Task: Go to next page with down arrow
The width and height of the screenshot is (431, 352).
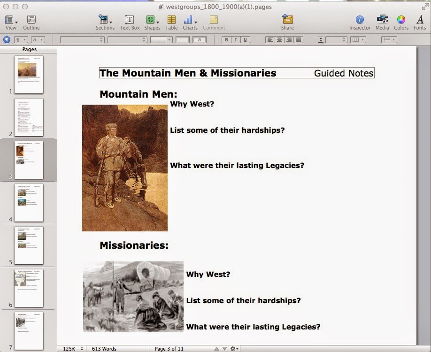Action: tap(224, 348)
